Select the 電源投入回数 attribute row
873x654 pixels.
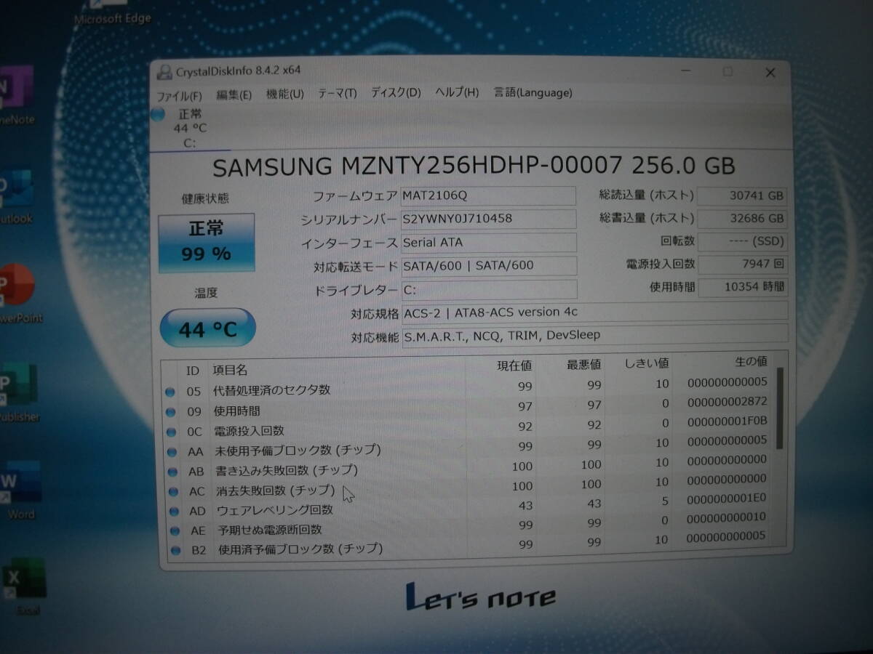pos(469,428)
